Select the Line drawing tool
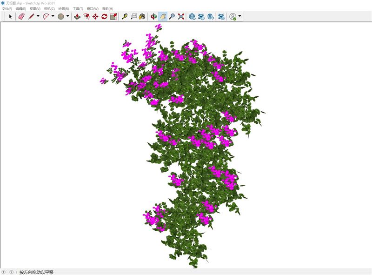 (31, 17)
